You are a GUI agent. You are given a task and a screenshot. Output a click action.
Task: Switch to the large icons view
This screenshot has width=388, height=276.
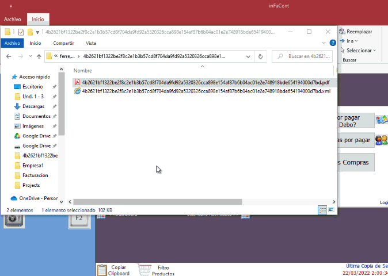click(x=330, y=210)
